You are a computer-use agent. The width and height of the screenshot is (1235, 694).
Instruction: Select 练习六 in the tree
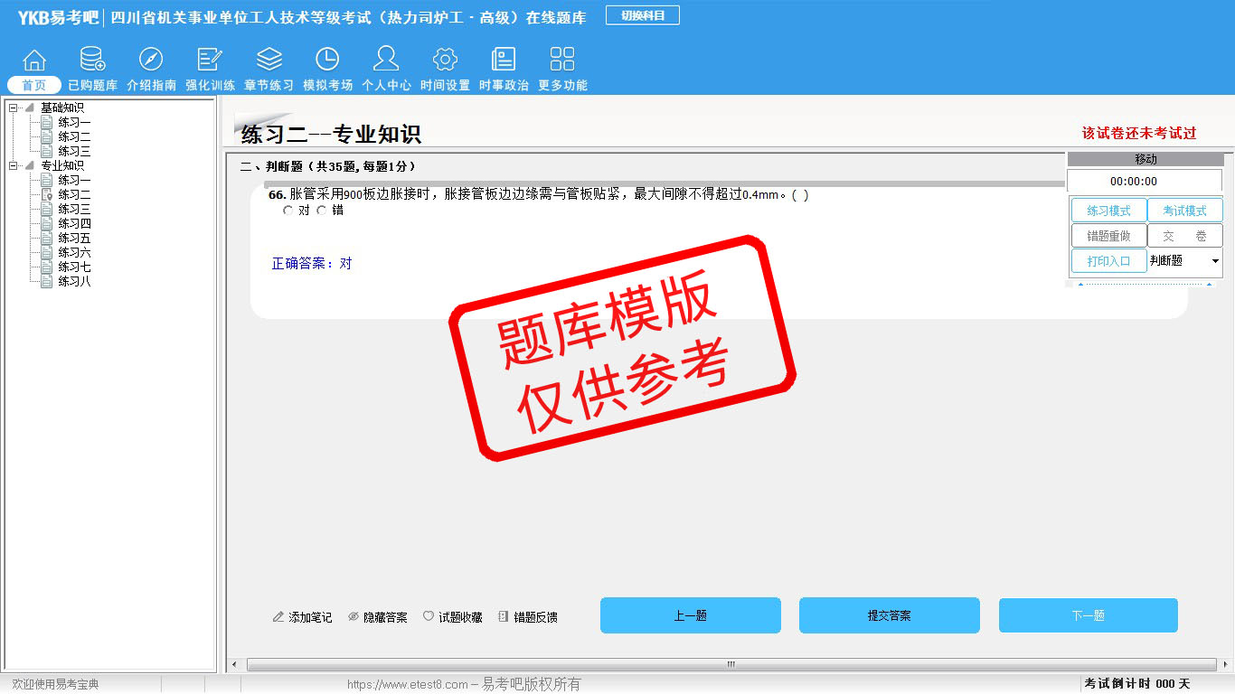click(74, 253)
